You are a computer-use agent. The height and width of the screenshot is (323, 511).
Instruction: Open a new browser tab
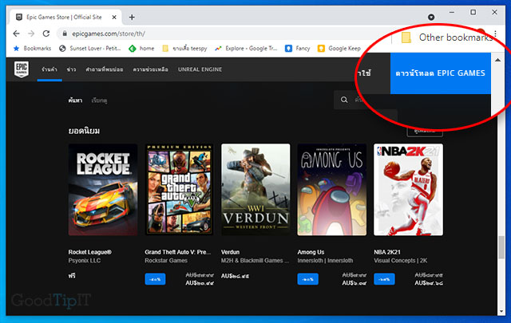pyautogui.click(x=132, y=18)
